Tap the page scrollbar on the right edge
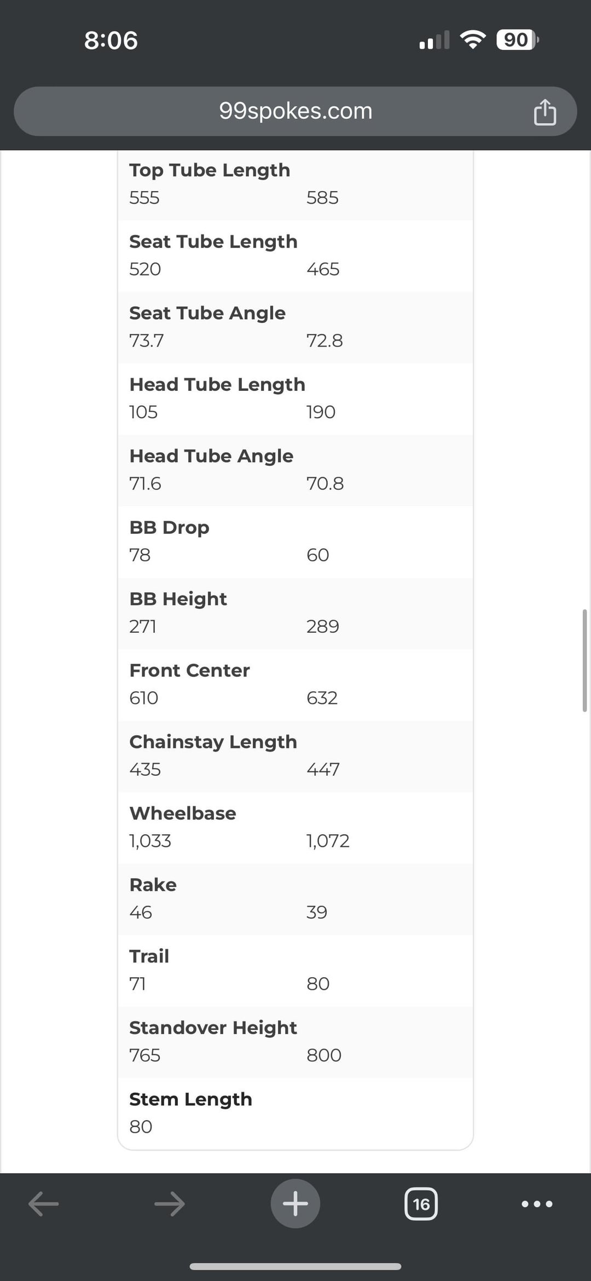Image resolution: width=591 pixels, height=1281 pixels. [584, 660]
